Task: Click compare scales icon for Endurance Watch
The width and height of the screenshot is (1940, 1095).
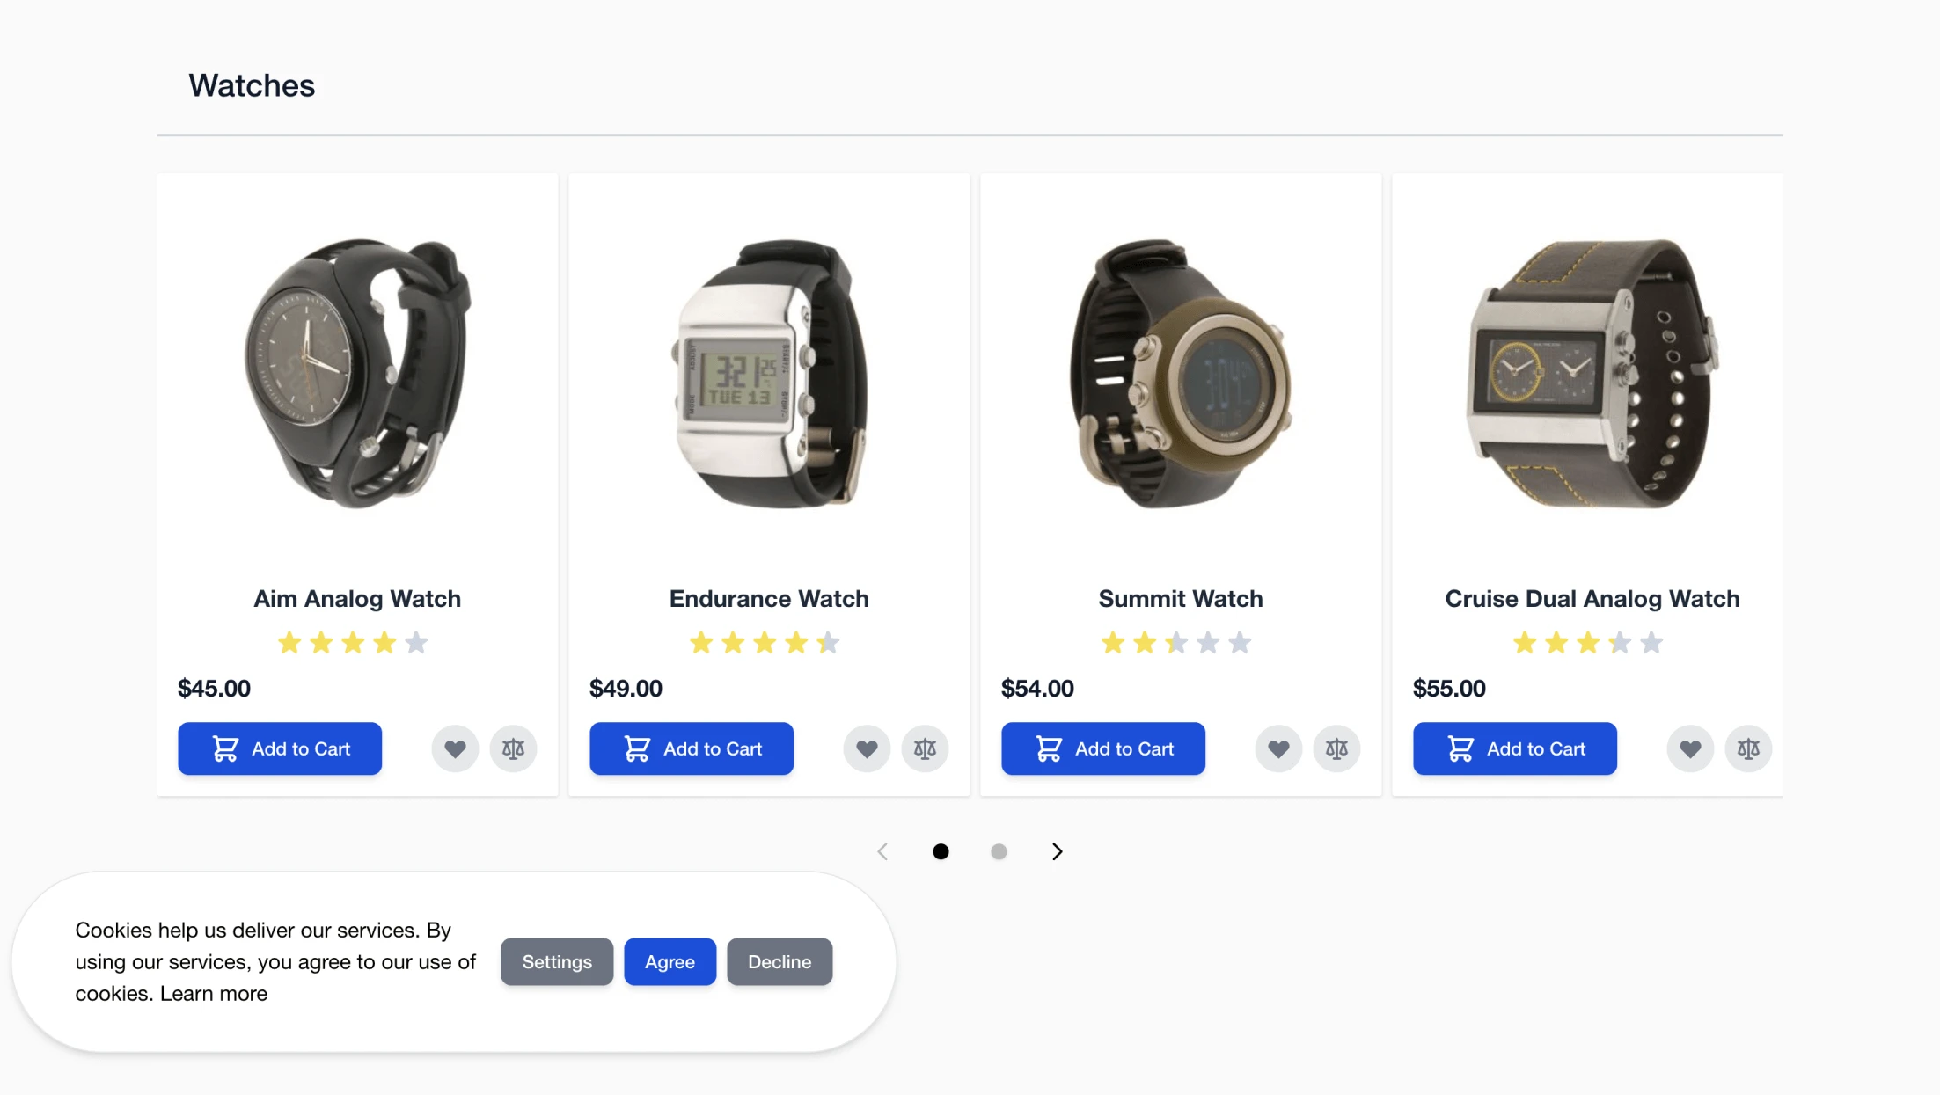Action: tap(925, 748)
